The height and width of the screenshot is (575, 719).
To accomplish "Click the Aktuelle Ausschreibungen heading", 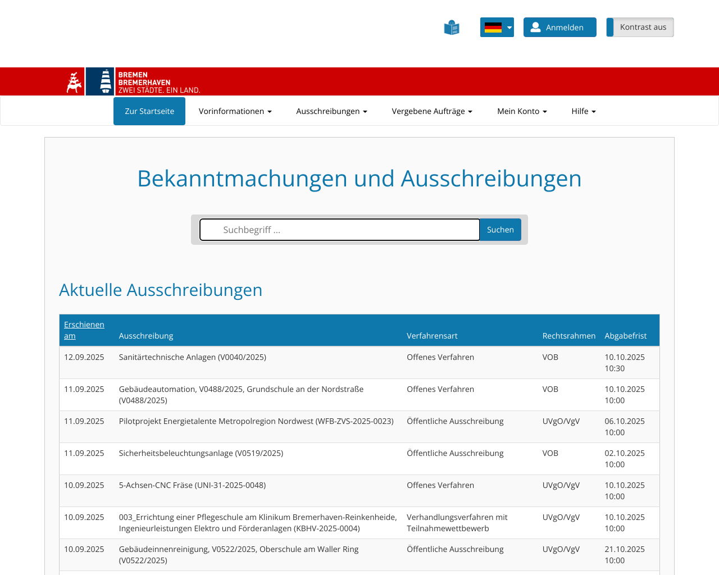I will (161, 290).
